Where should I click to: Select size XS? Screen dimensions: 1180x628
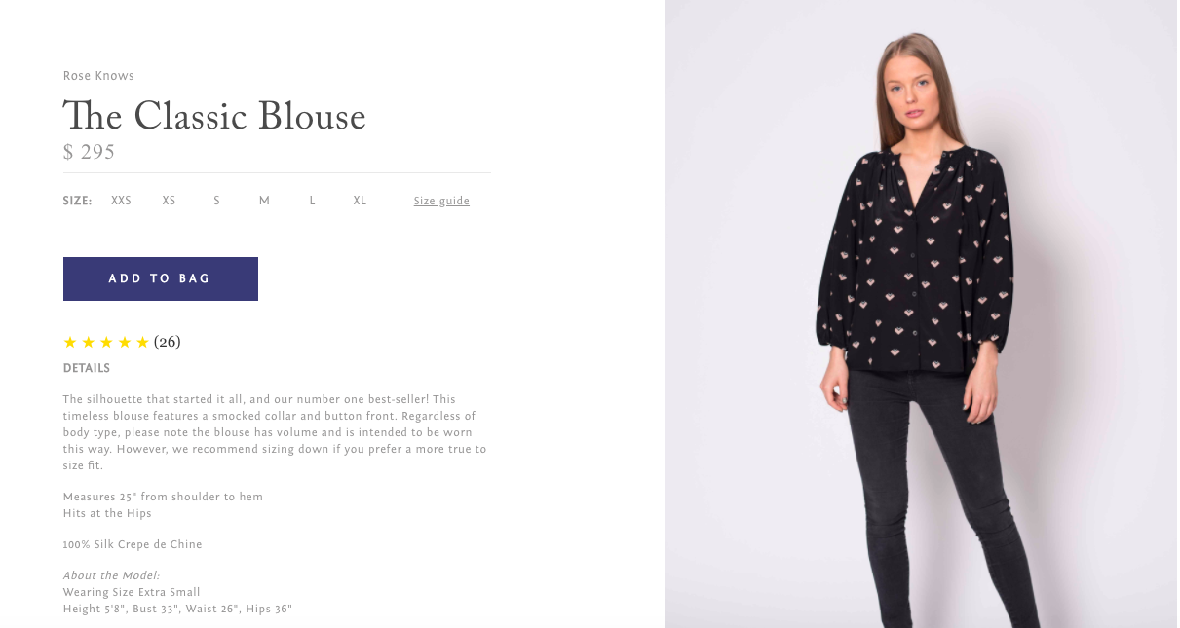[169, 201]
